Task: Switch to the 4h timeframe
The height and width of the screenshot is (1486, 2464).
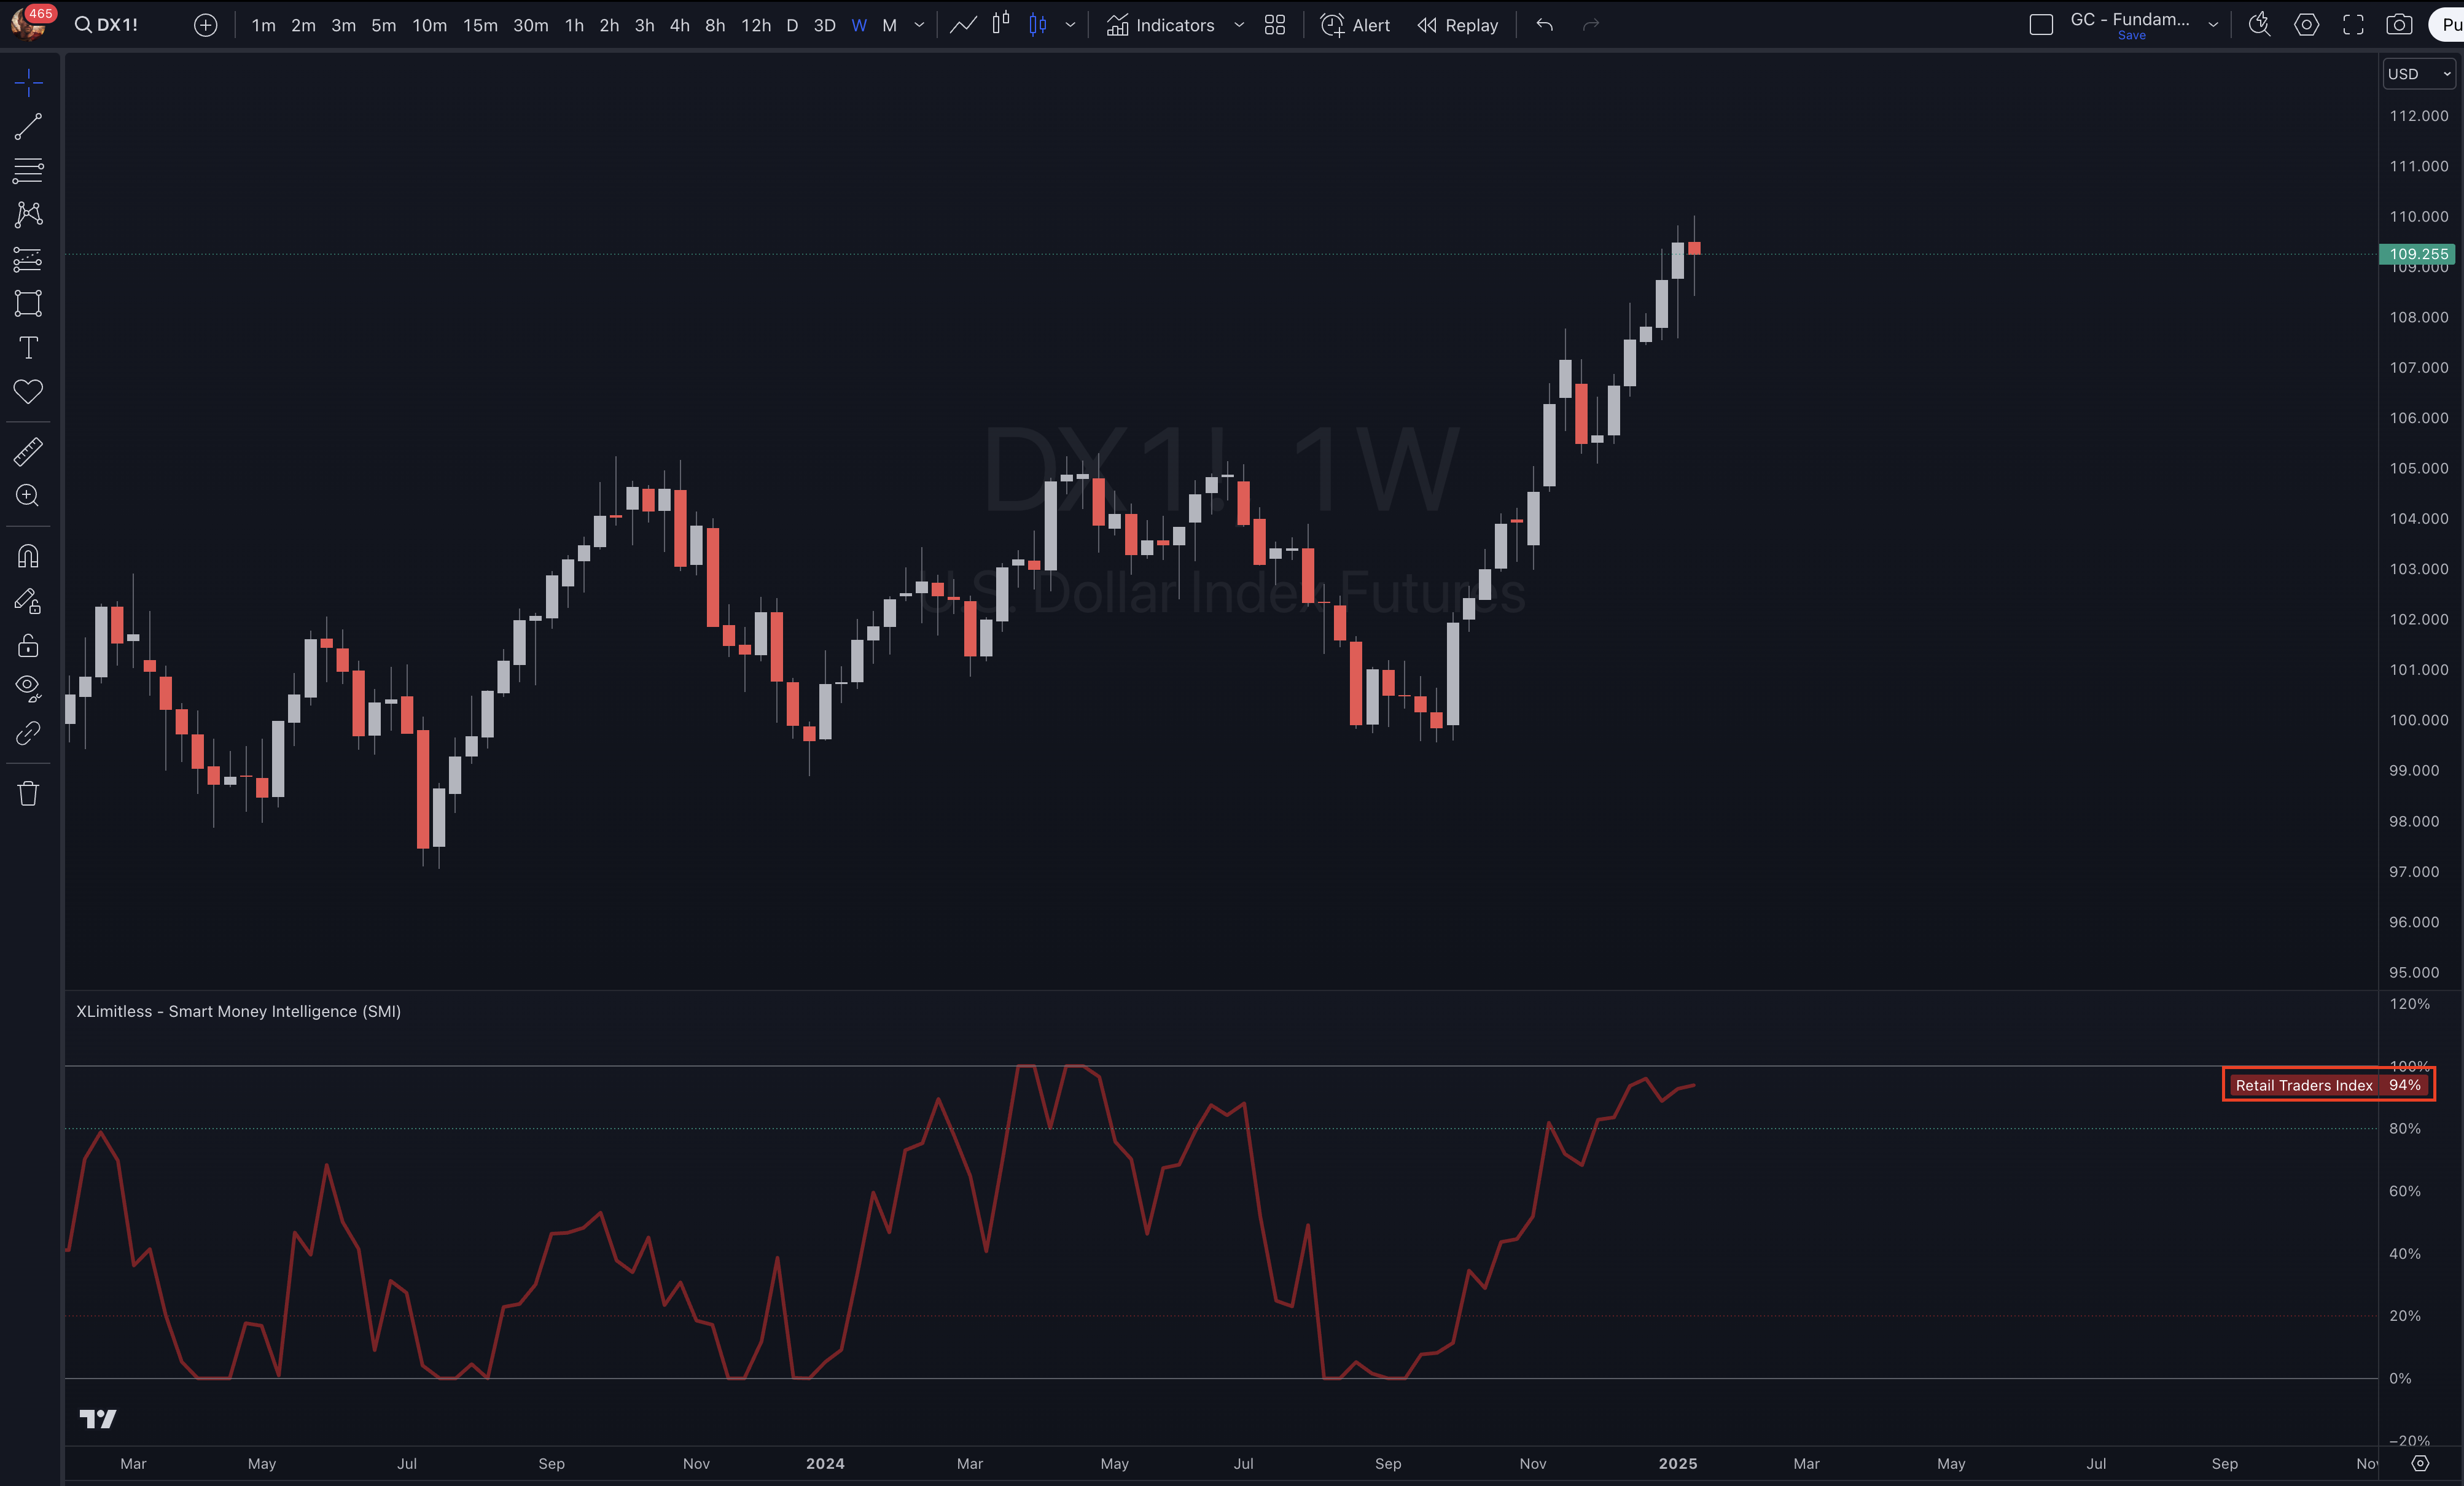Action: (x=679, y=25)
